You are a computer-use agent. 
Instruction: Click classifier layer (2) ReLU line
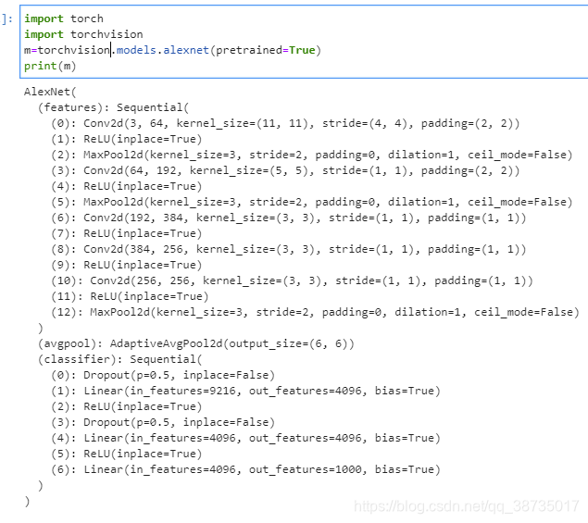[x=126, y=406]
